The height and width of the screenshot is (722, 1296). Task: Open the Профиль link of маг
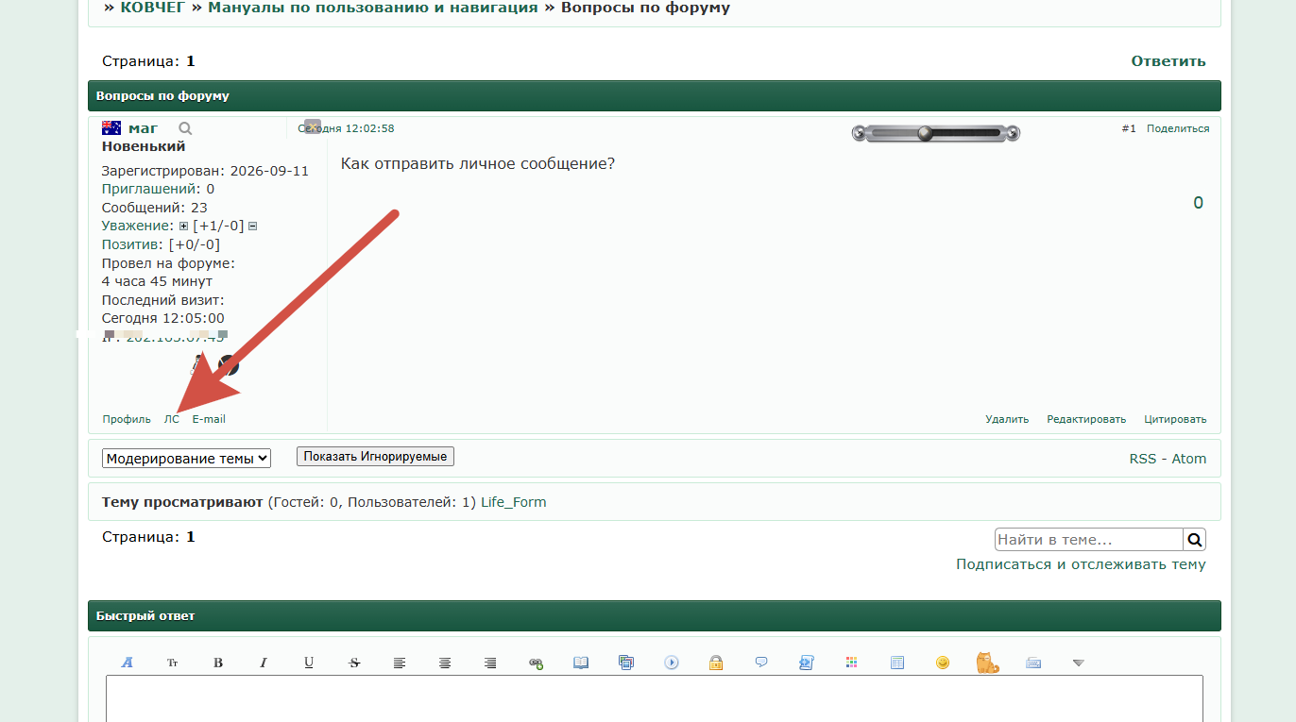tap(127, 419)
